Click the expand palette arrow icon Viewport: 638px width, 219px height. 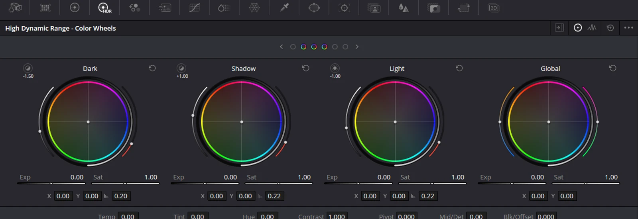point(559,27)
